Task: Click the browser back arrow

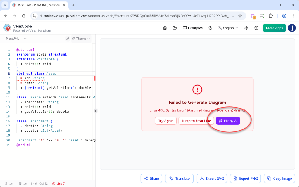Action: 6,16
